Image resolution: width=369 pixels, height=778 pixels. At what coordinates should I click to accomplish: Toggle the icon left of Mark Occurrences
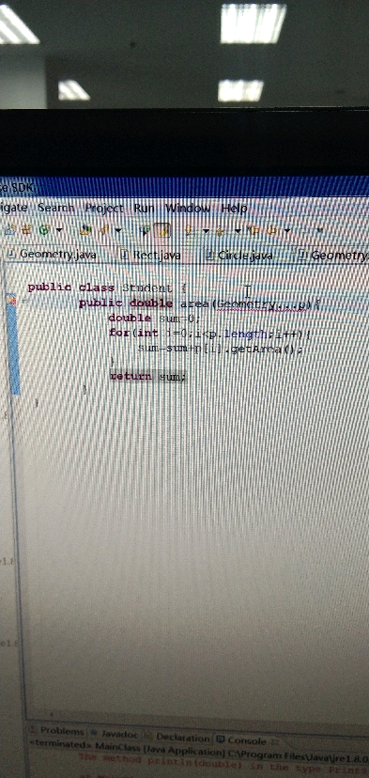[x=145, y=230]
